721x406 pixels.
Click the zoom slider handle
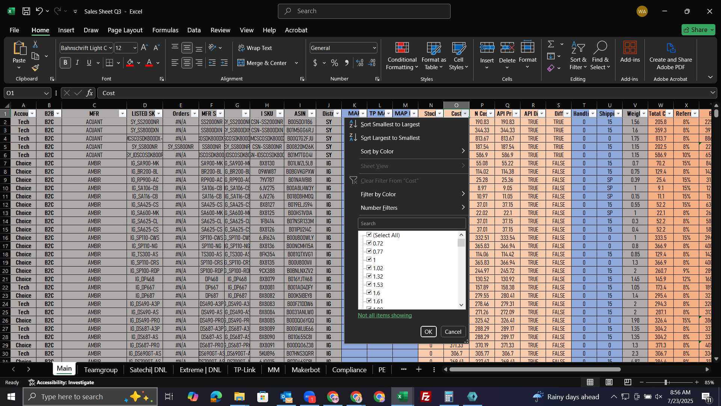click(666, 382)
